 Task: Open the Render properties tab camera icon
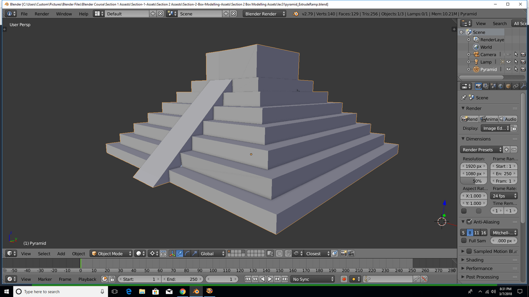[x=478, y=86]
